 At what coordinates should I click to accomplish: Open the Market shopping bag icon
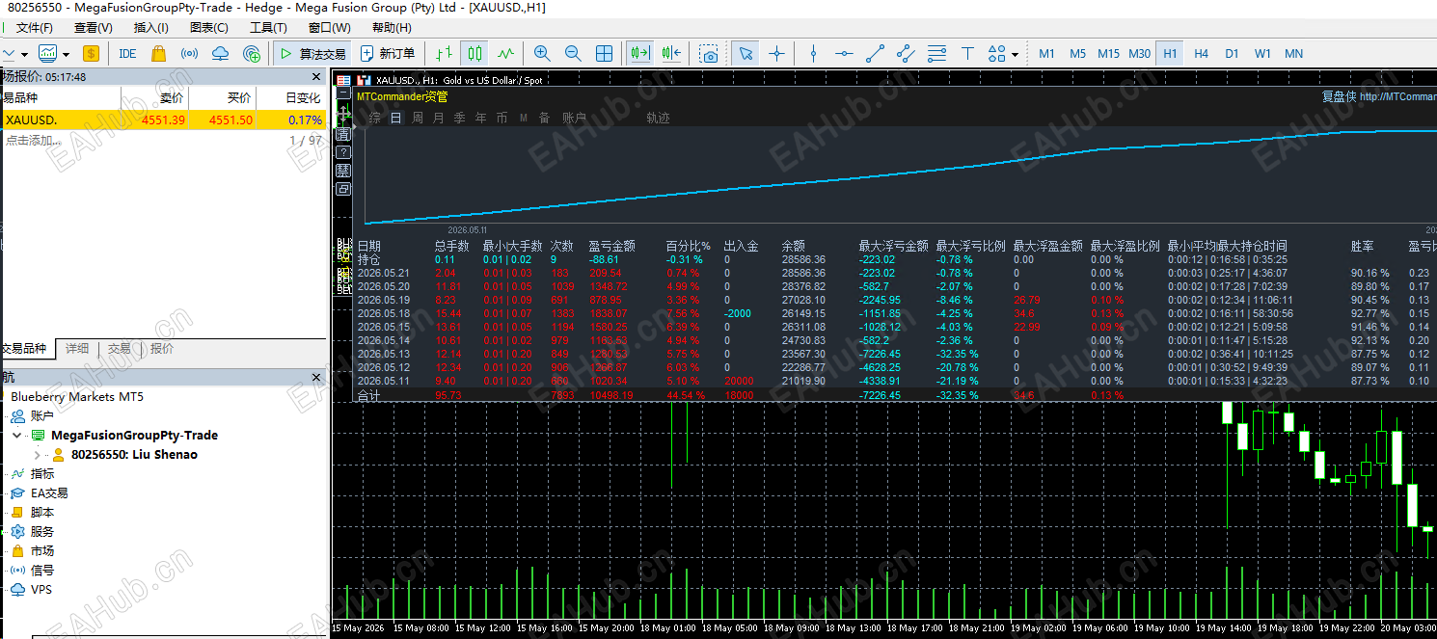point(159,54)
